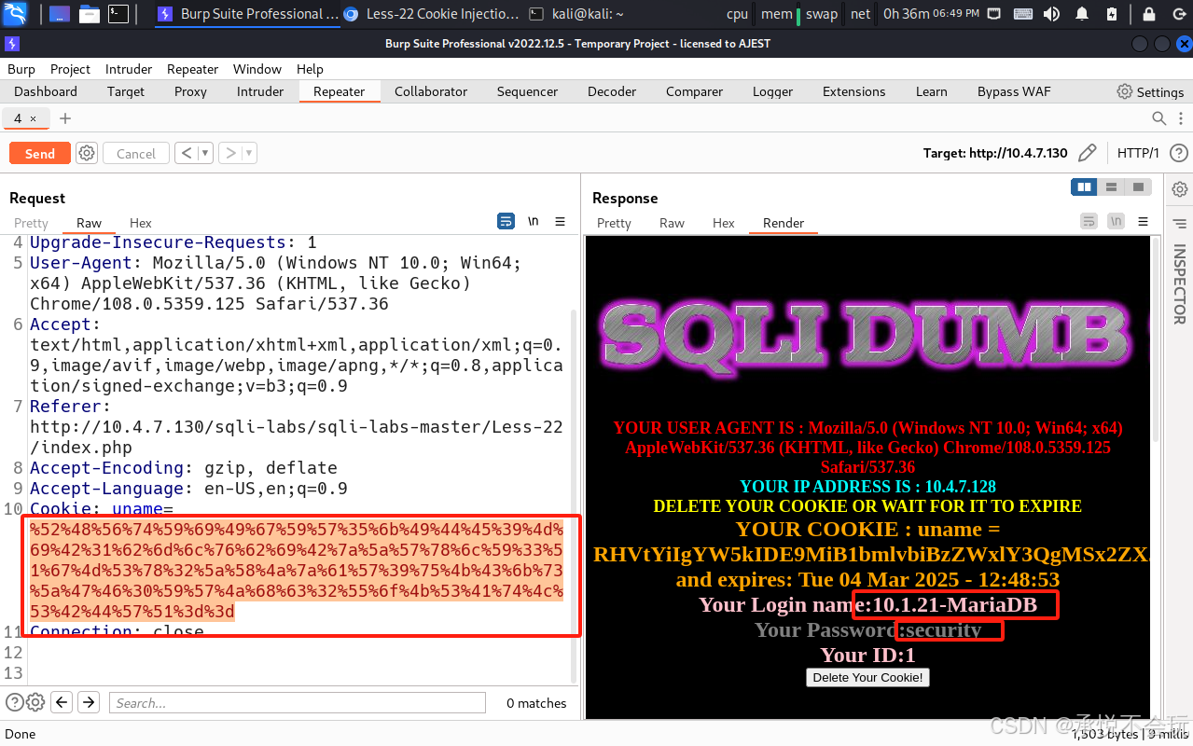Select the Response Hex view tab
This screenshot has height=746, width=1193.
coord(724,223)
